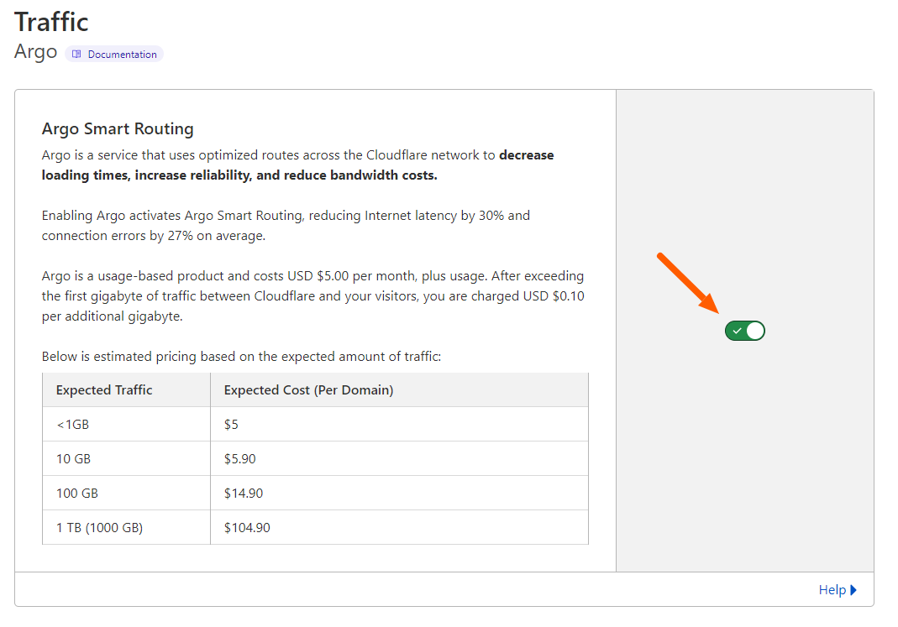Open the Documentation link
898x627 pixels.
tap(122, 55)
